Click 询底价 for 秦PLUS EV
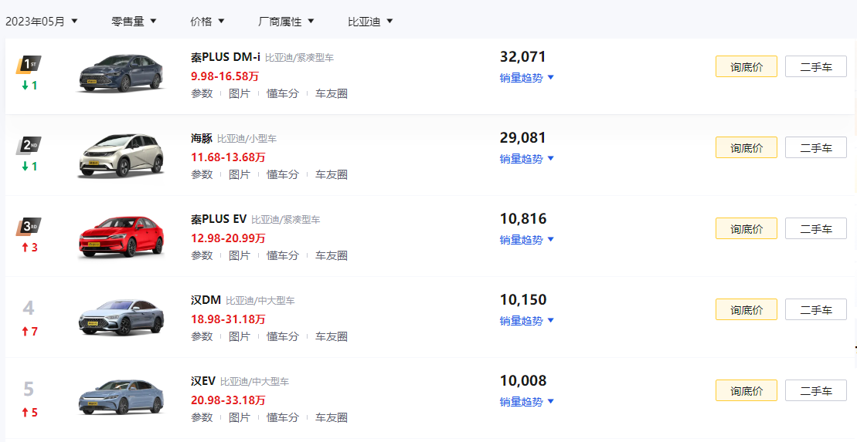This screenshot has height=442, width=857. pos(746,228)
